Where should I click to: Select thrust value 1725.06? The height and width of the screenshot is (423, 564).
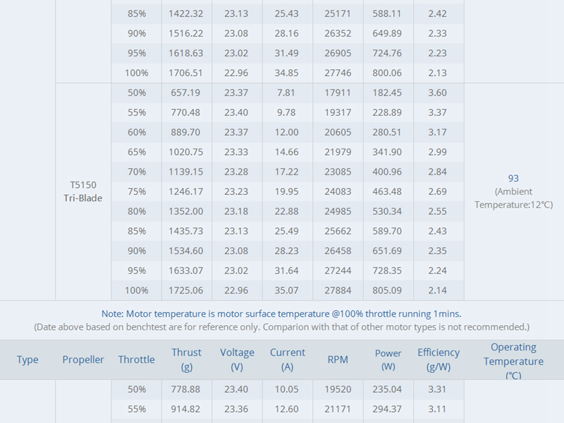click(x=185, y=290)
